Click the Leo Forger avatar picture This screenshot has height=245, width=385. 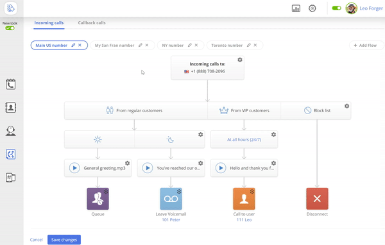352,8
